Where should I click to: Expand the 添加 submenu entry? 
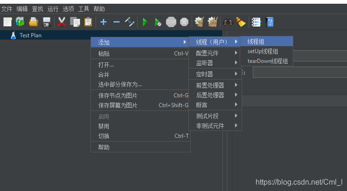(140, 42)
